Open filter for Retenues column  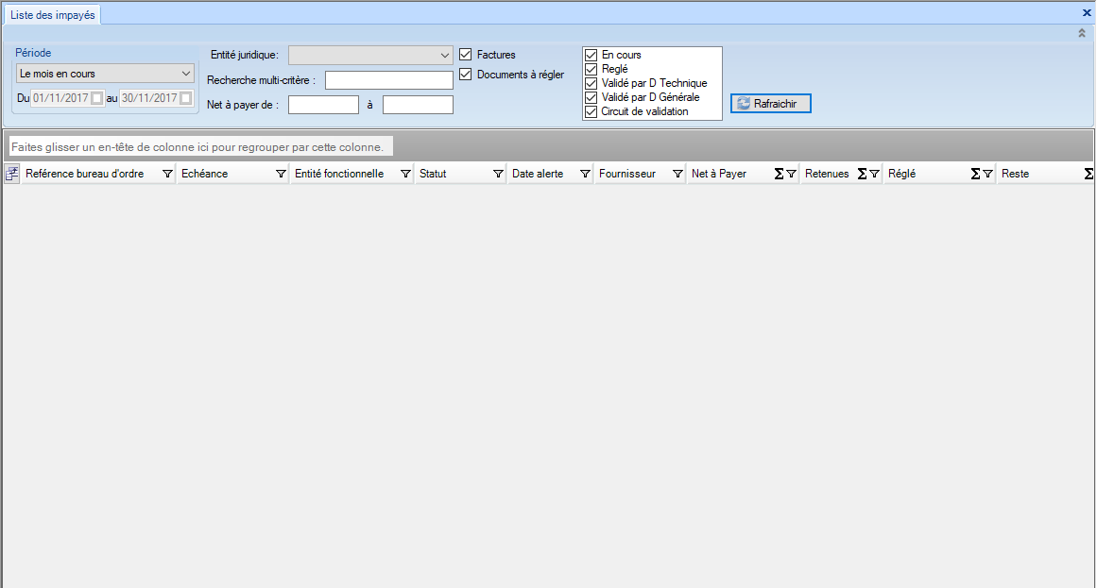(x=874, y=175)
